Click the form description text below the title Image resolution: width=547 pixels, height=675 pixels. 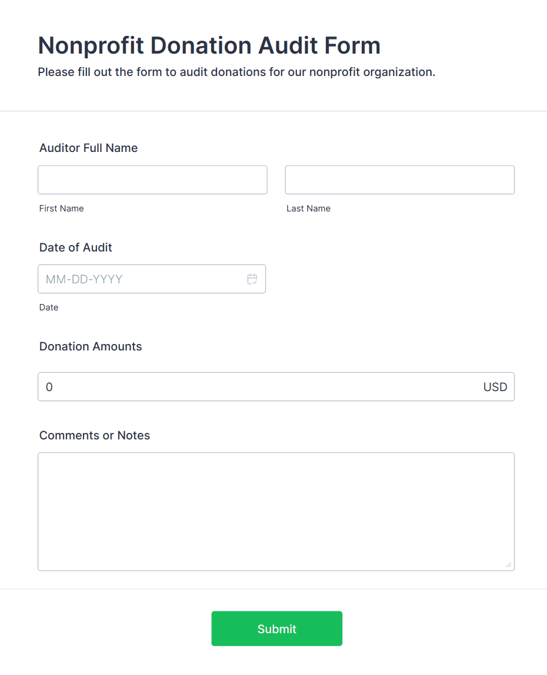coord(236,72)
